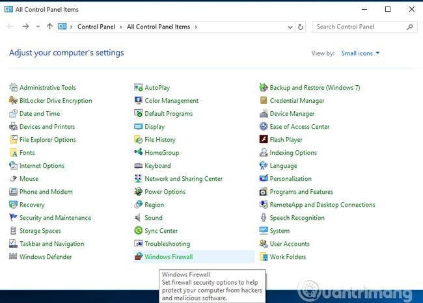Expand the chevron after Control Panel breadcrumb
This screenshot has width=423, height=303.
pyautogui.click(x=121, y=27)
